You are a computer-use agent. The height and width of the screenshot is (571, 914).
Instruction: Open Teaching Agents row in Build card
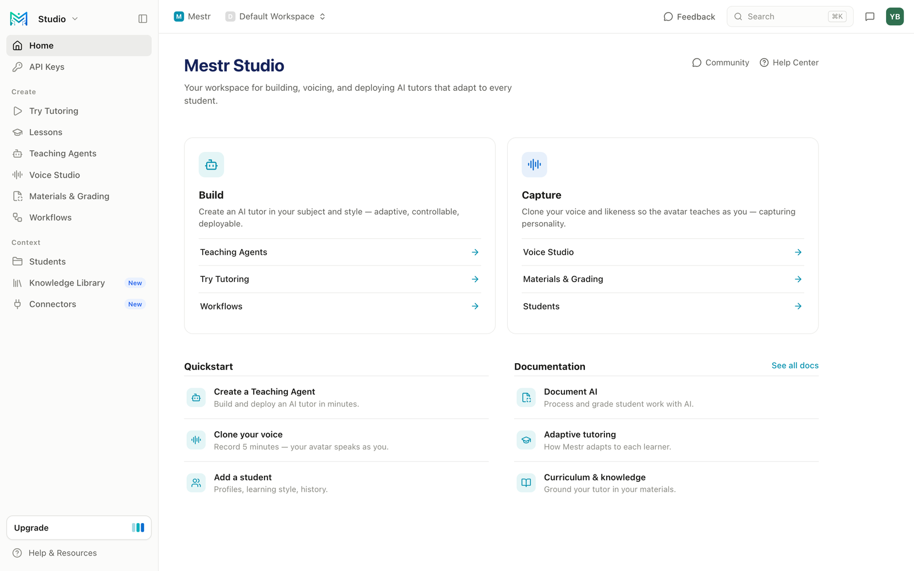click(x=340, y=252)
